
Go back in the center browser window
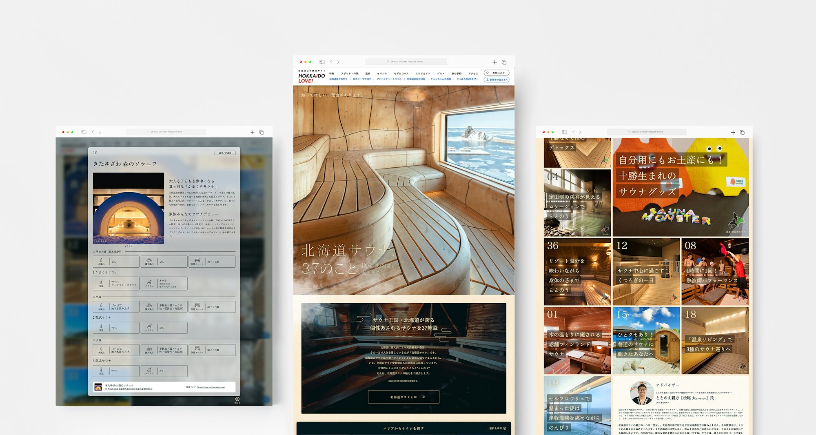331,62
